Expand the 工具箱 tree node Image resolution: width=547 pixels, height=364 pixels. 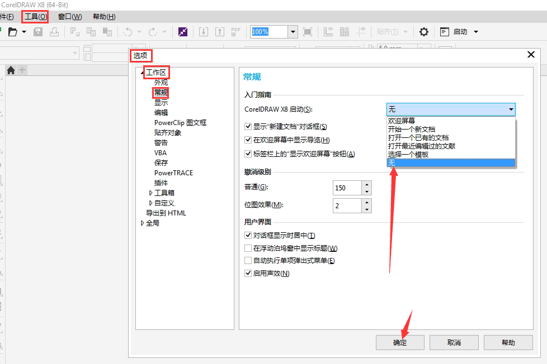pyautogui.click(x=151, y=193)
